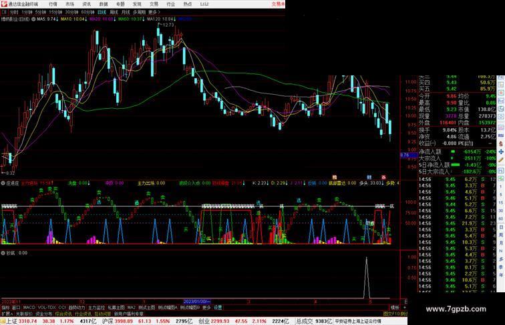Open the 行业资讯 tab
Viewport: 505px width, 325px height.
pos(83,314)
